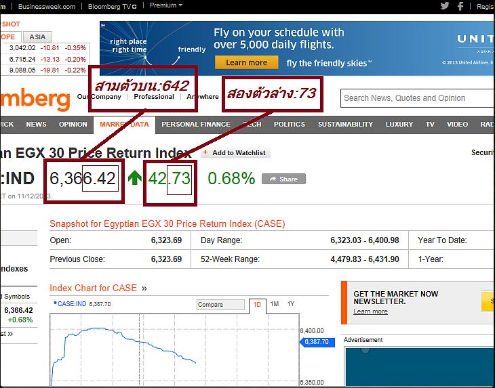Click the plus icon on Add to Watchlist
The height and width of the screenshot is (388, 495).
205,152
